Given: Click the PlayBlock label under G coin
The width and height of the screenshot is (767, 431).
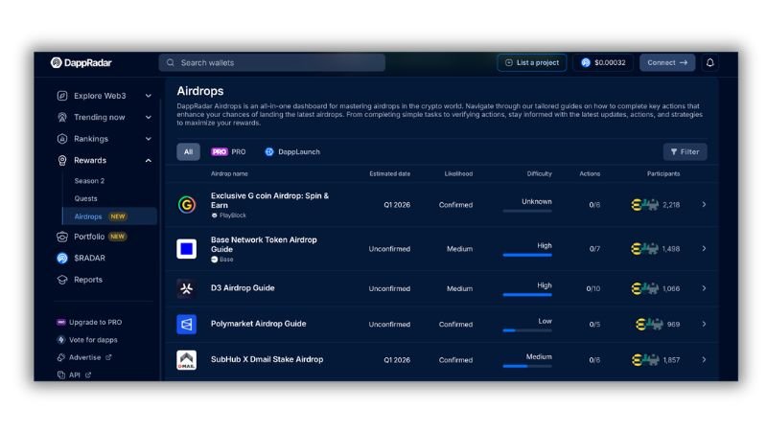Looking at the screenshot, I should 229,215.
